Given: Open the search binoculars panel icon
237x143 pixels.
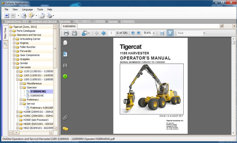Looking at the screenshot, I should pos(65,65).
